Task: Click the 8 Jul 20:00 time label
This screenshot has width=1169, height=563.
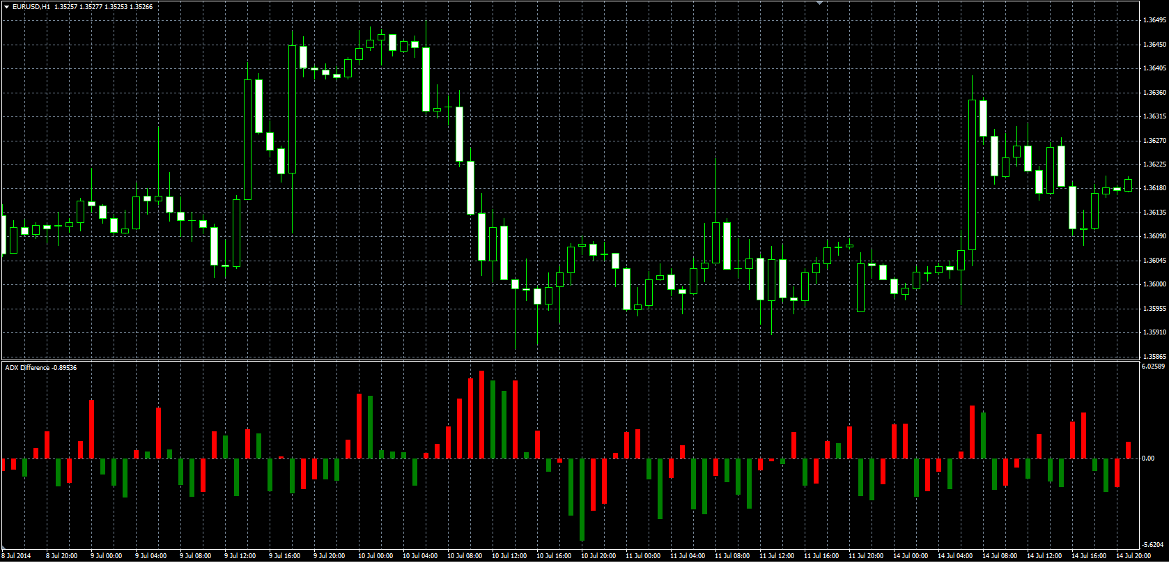Action: [62, 556]
